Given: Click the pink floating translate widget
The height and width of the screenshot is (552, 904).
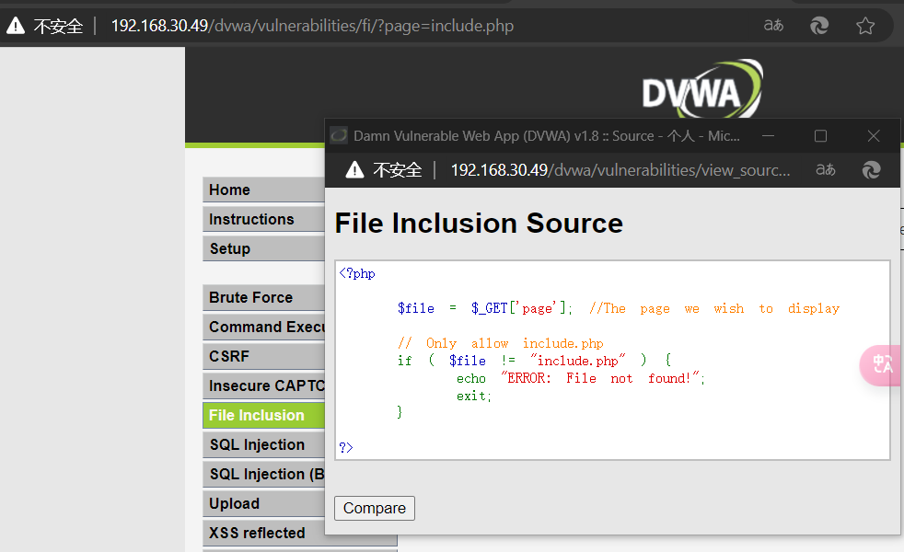Looking at the screenshot, I should [881, 364].
